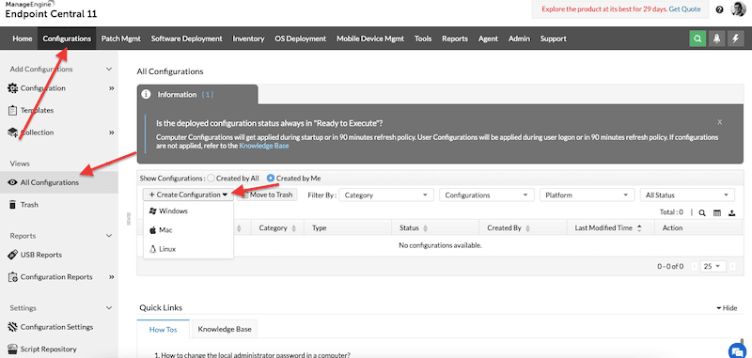This screenshot has height=358, width=752.
Task: Click the Templates clipboard icon
Action: [x=13, y=110]
